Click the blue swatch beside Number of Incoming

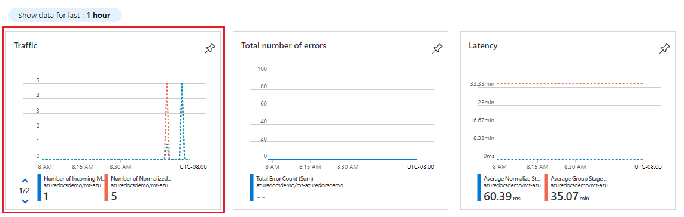pyautogui.click(x=39, y=188)
